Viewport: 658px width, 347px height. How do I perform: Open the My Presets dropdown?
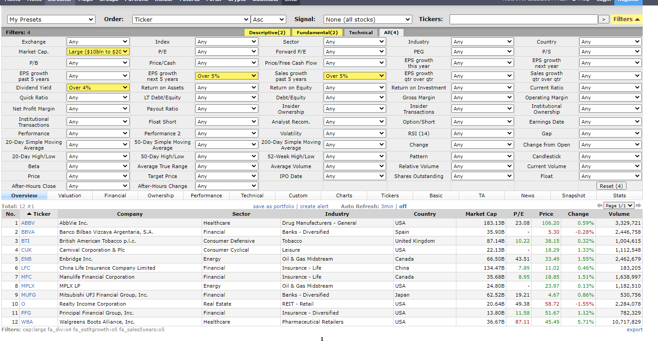pyautogui.click(x=51, y=19)
